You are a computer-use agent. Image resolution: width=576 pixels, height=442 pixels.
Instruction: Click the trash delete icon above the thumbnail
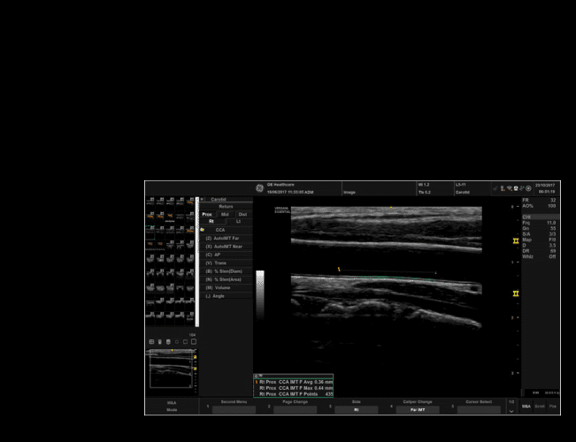click(159, 341)
